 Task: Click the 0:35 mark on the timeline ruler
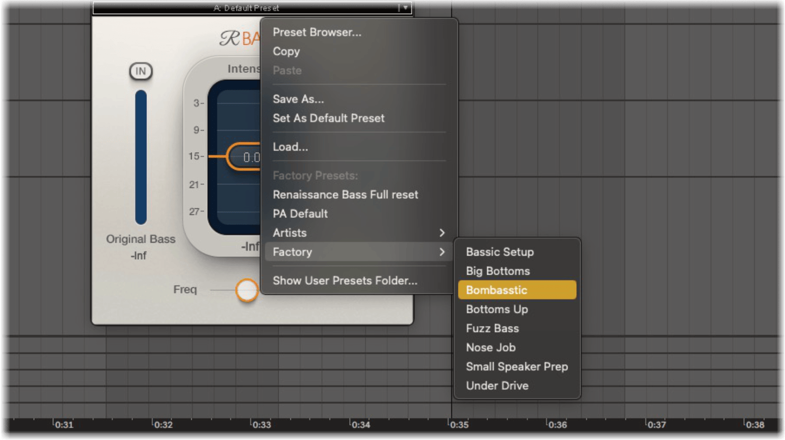click(459, 425)
